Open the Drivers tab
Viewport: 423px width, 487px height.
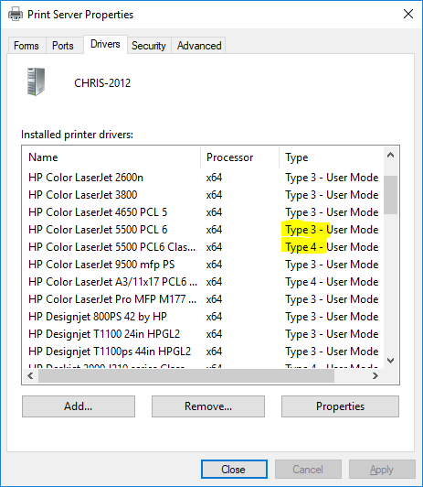click(x=105, y=44)
